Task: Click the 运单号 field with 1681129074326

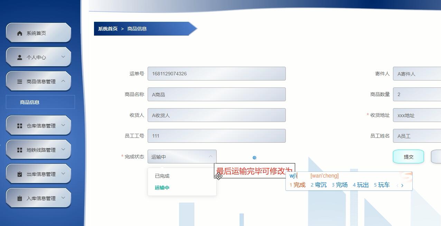Action: tap(217, 74)
